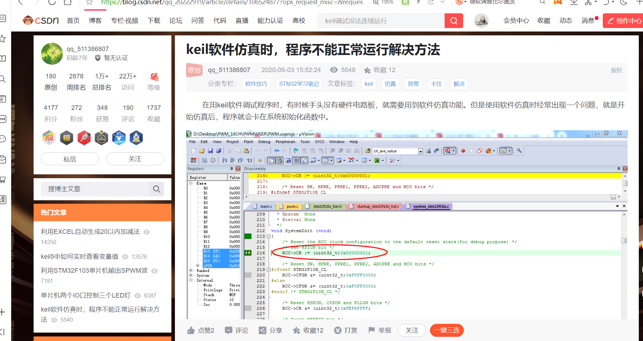
Task: Click the 版权 link
Action: click(616, 70)
